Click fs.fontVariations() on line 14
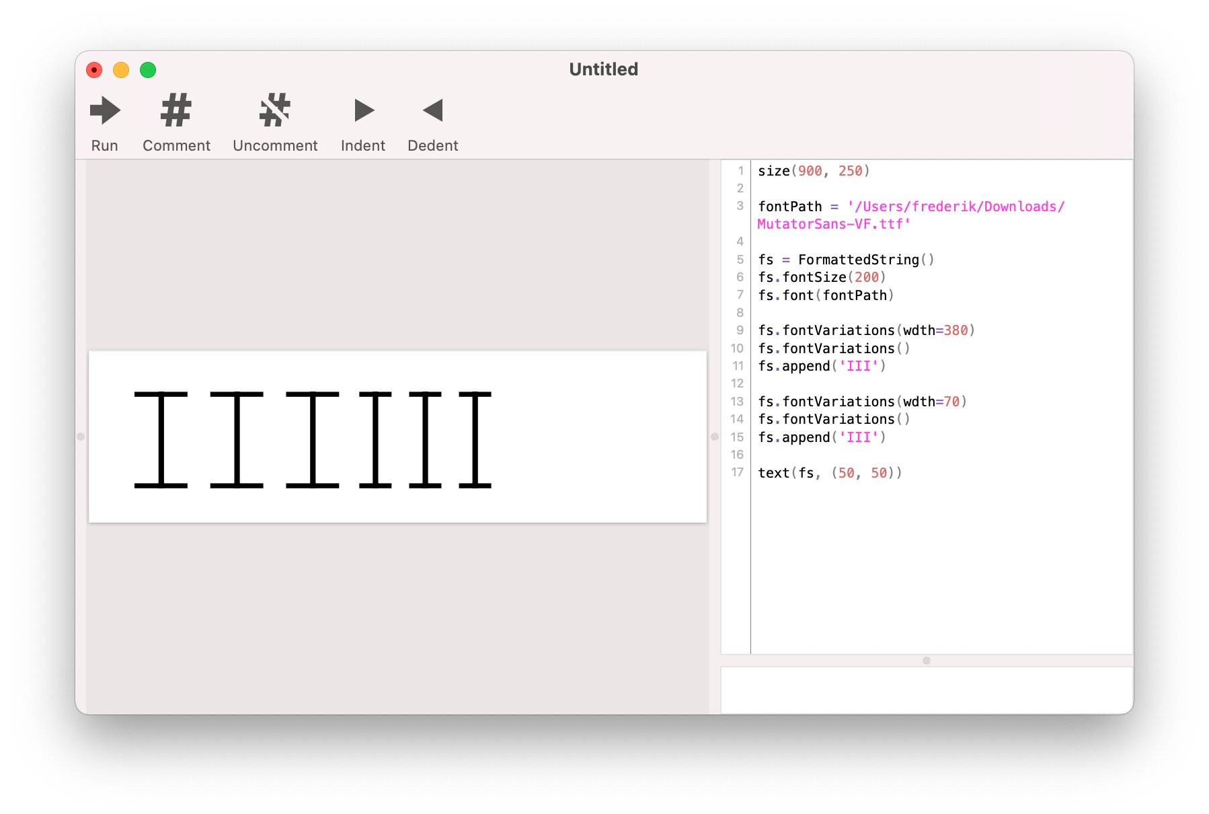The height and width of the screenshot is (814, 1209). pyautogui.click(x=834, y=419)
